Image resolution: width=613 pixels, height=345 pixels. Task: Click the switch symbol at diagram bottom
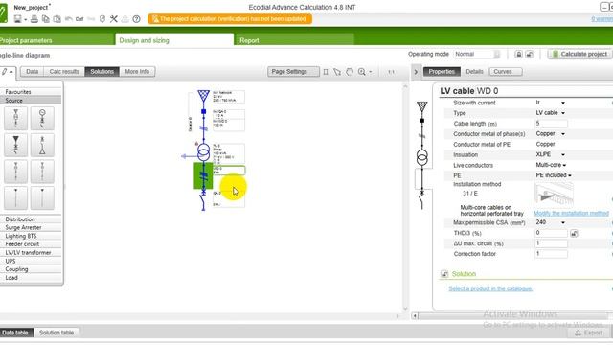pyautogui.click(x=203, y=201)
